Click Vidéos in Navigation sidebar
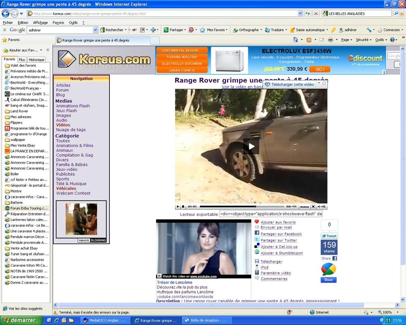 (63, 125)
